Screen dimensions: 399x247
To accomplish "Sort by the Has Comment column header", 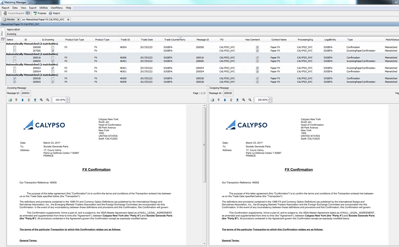I will (x=257, y=40).
